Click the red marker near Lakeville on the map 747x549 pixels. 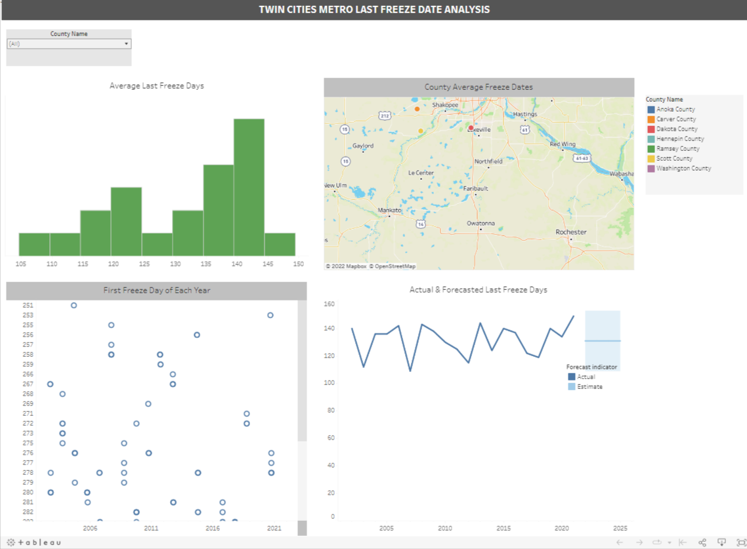471,129
